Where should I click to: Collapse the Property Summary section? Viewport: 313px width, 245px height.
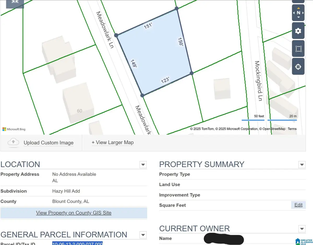coord(302,165)
